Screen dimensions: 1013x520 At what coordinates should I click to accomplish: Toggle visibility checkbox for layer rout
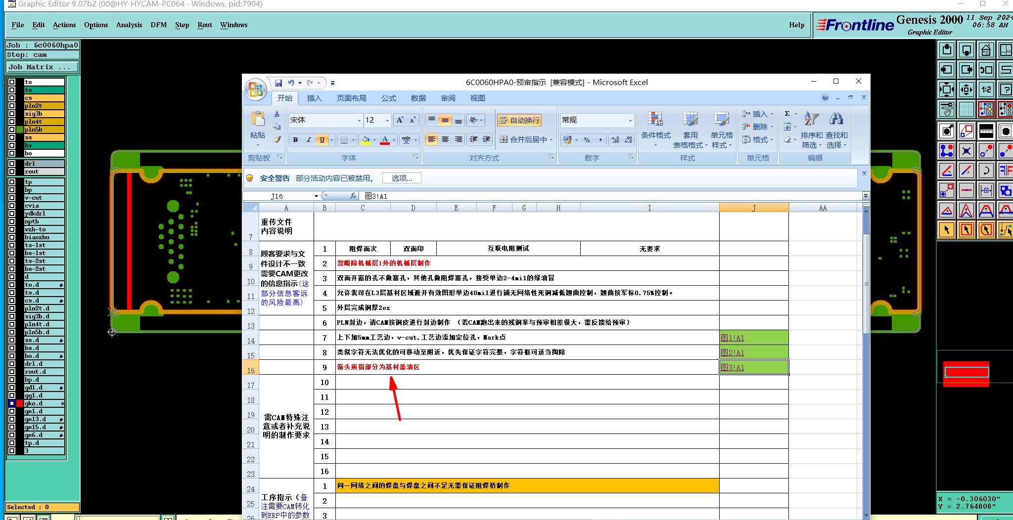12,172
